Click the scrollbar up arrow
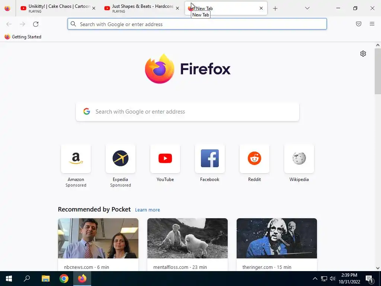Viewport: 381px width, 286px height. [x=378, y=45]
